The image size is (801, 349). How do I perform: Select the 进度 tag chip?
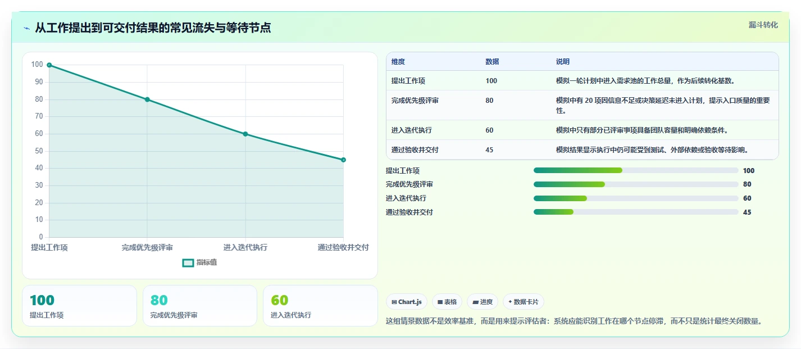point(483,302)
